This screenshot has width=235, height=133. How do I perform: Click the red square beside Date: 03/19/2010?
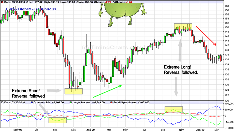[2, 2]
